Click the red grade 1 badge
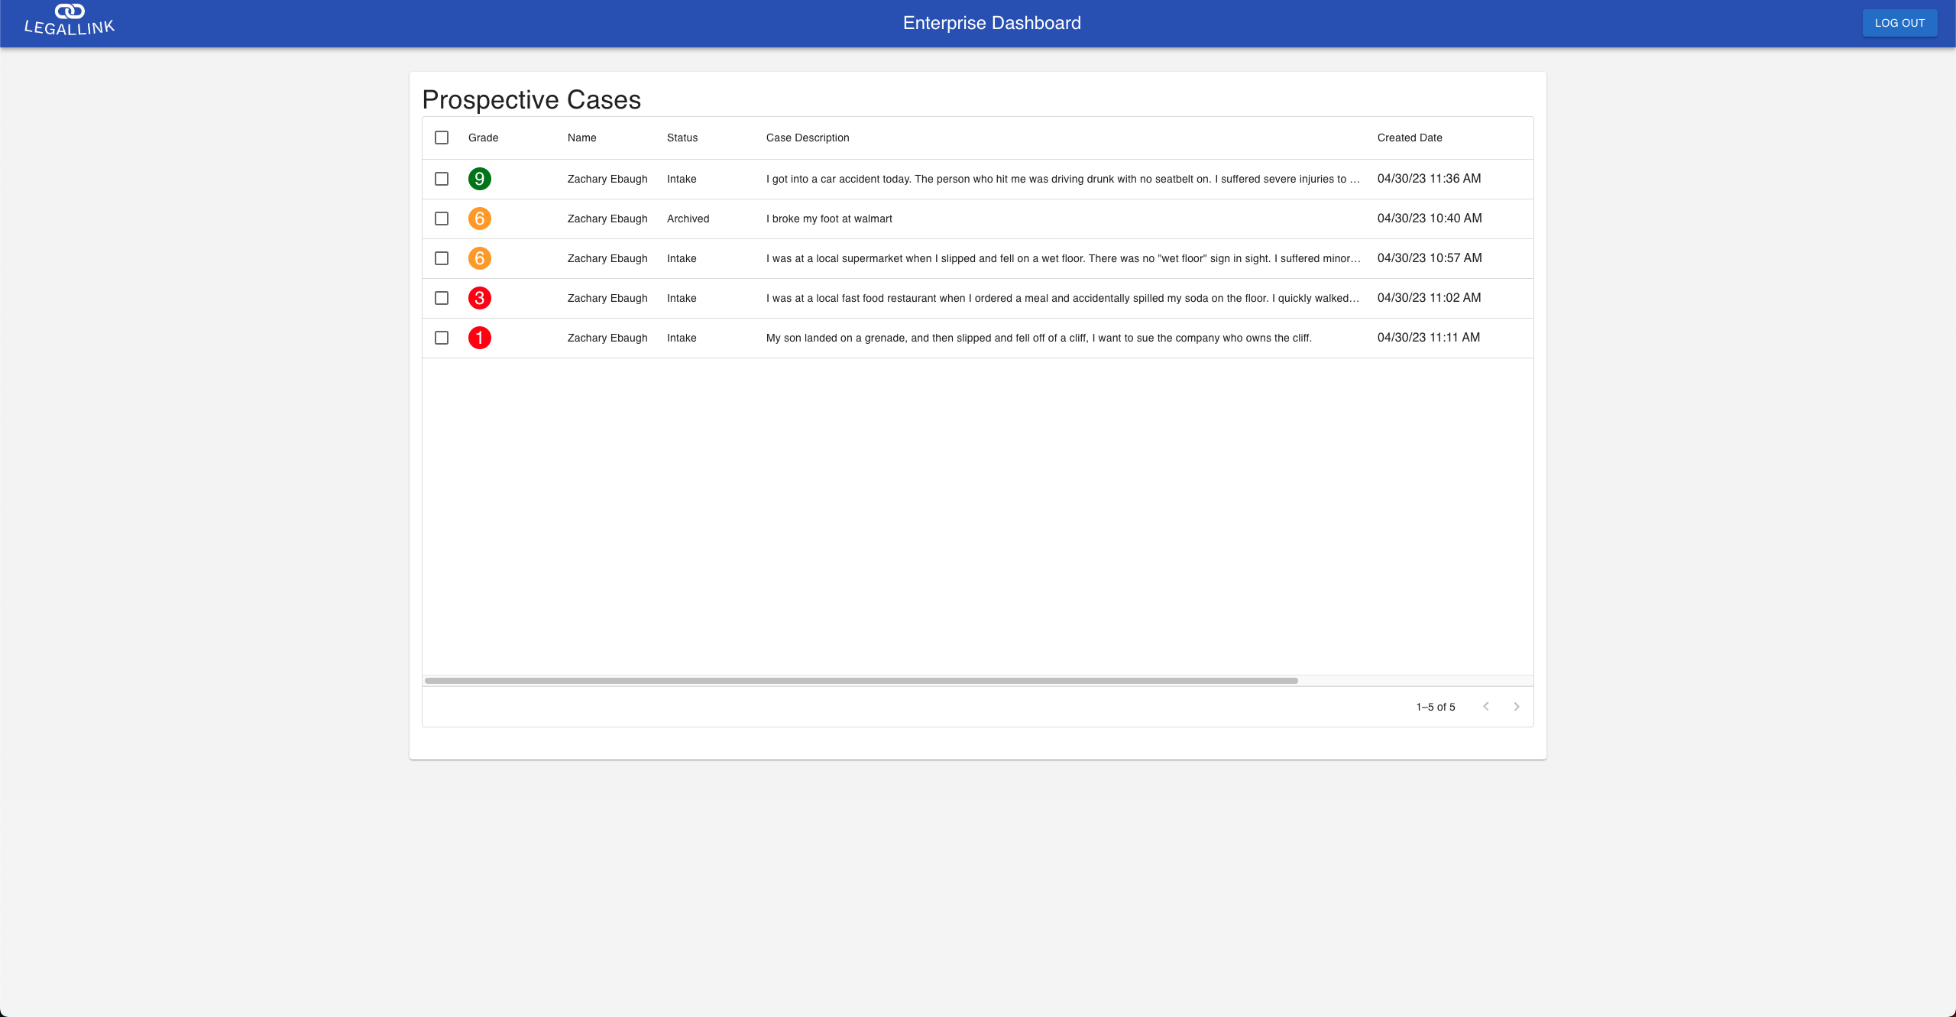The image size is (1956, 1017). coord(479,338)
